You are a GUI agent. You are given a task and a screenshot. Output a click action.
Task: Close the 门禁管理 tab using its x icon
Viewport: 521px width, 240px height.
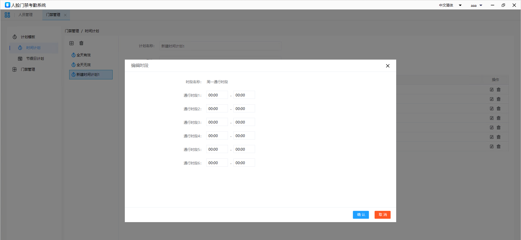tap(65, 15)
